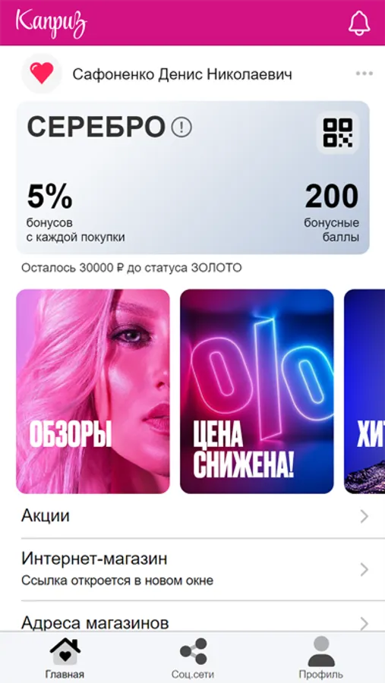Tap the red heart avatar icon
Viewport: 385px width, 683px height.
click(x=42, y=74)
